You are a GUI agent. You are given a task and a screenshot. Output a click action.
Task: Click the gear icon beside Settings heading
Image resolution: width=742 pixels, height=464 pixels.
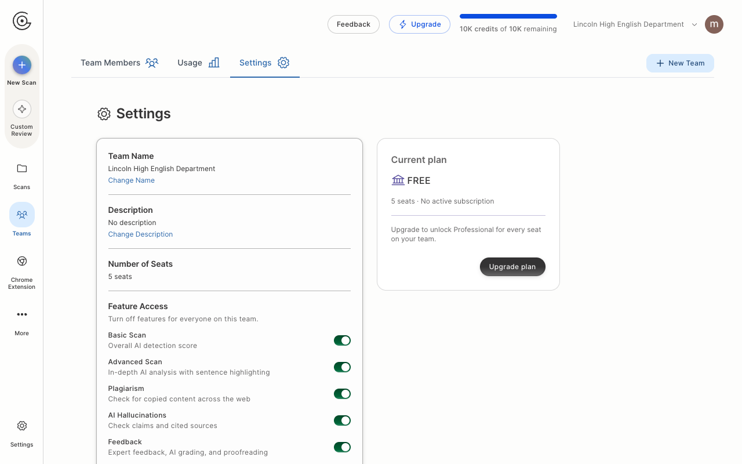coord(104,114)
